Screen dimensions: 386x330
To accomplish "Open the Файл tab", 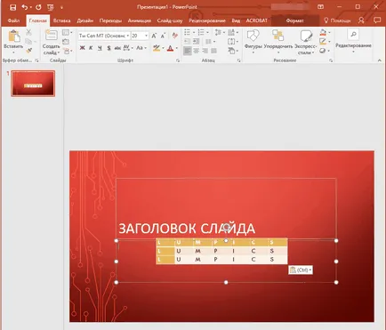I will pyautogui.click(x=13, y=20).
